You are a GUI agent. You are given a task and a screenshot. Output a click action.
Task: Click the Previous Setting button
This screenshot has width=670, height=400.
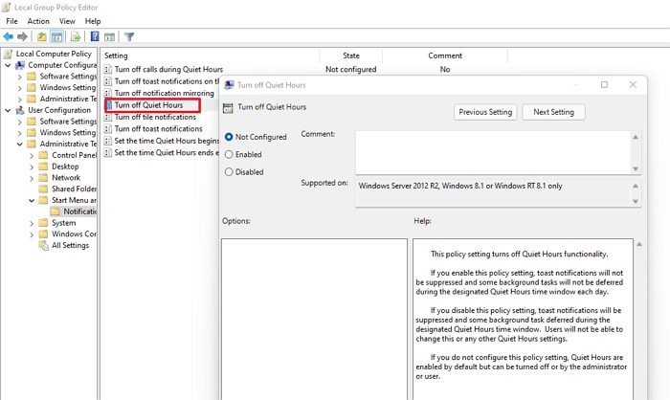tap(485, 112)
